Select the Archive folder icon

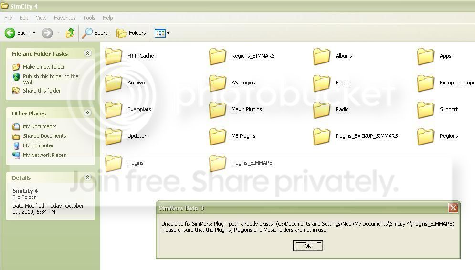pos(114,83)
